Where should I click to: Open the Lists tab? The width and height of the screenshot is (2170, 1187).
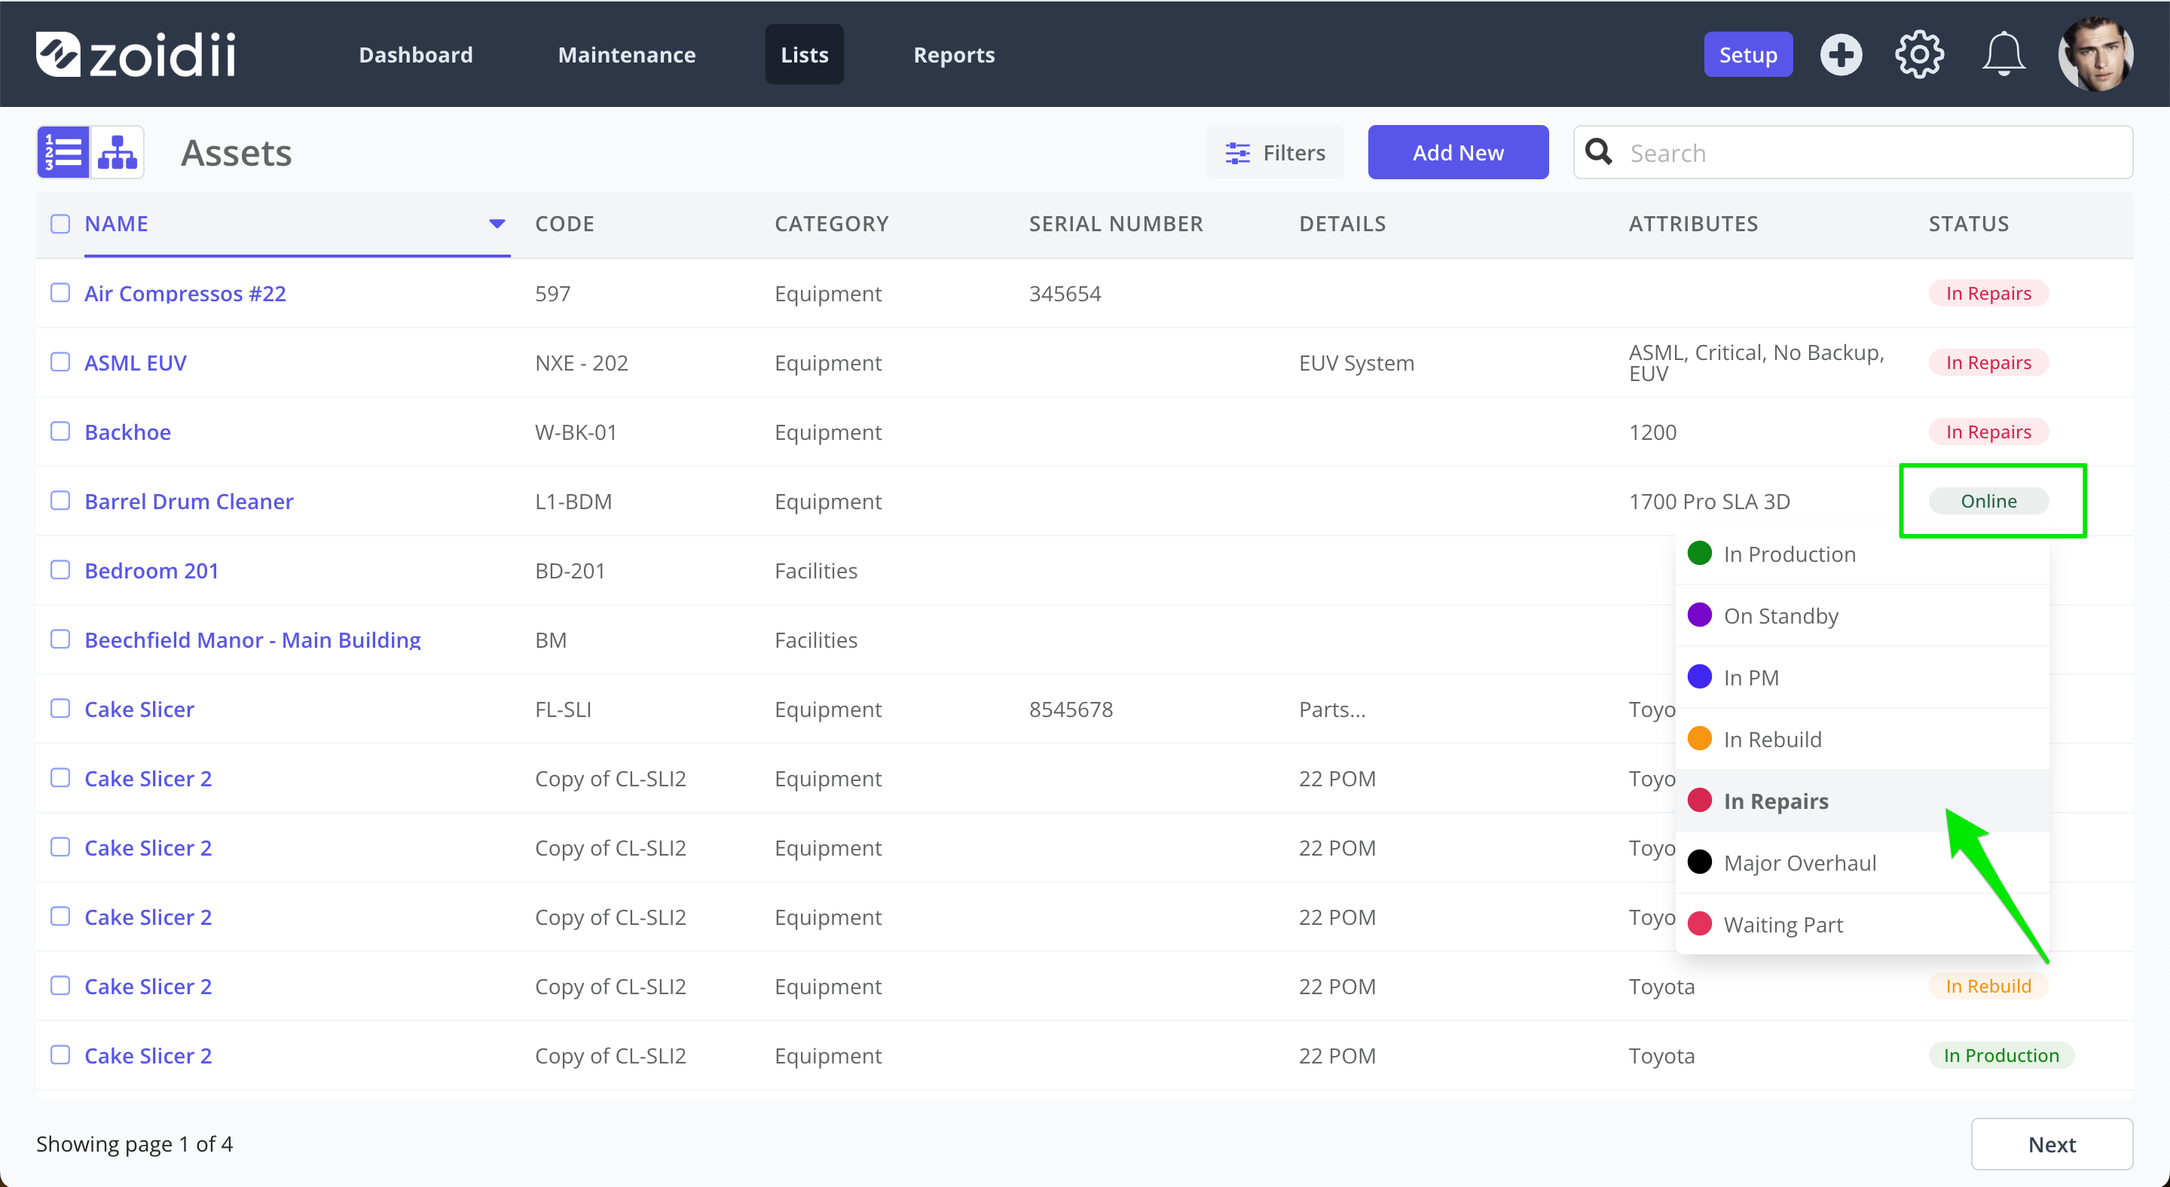tap(805, 55)
